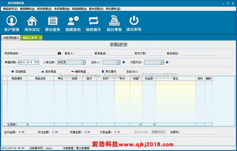The height and width of the screenshot is (151, 237).
Task: Click status bar 当前操作员: admin
Action: tap(41, 148)
